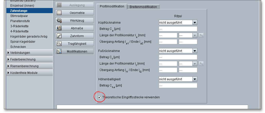Click the Modifikationen icon

[59, 51]
